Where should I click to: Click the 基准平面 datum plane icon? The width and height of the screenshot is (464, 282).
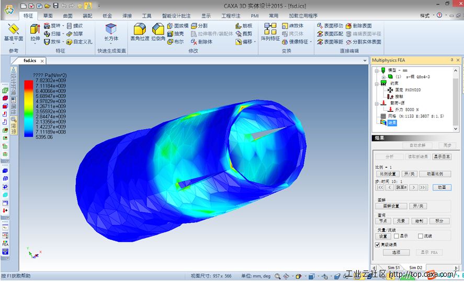click(x=13, y=29)
